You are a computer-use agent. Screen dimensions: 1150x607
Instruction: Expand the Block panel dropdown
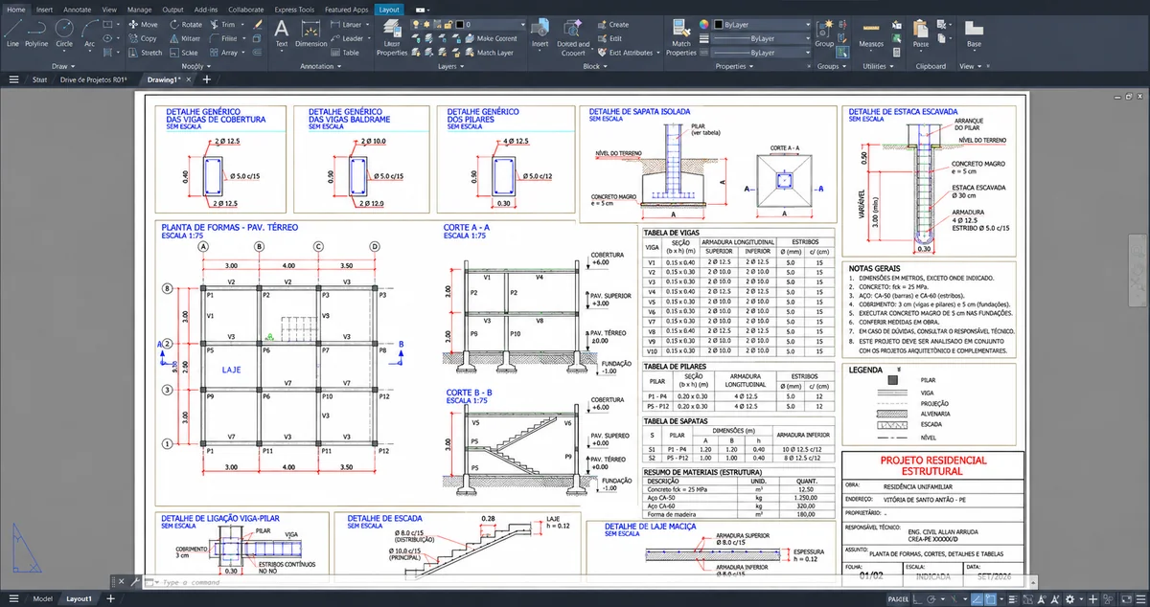[x=593, y=66]
